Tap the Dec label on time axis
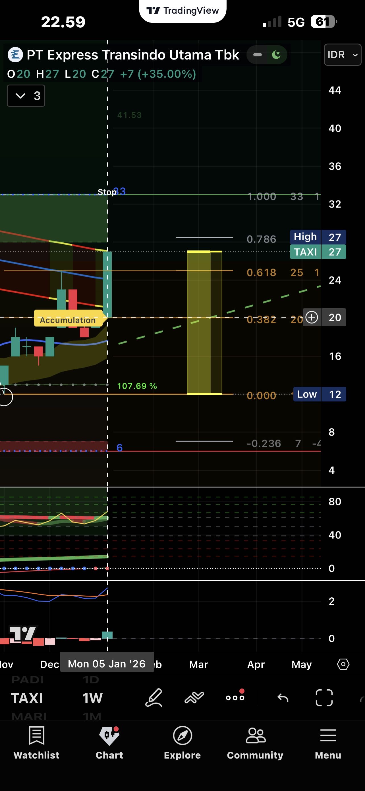The width and height of the screenshot is (365, 791). pos(49,665)
